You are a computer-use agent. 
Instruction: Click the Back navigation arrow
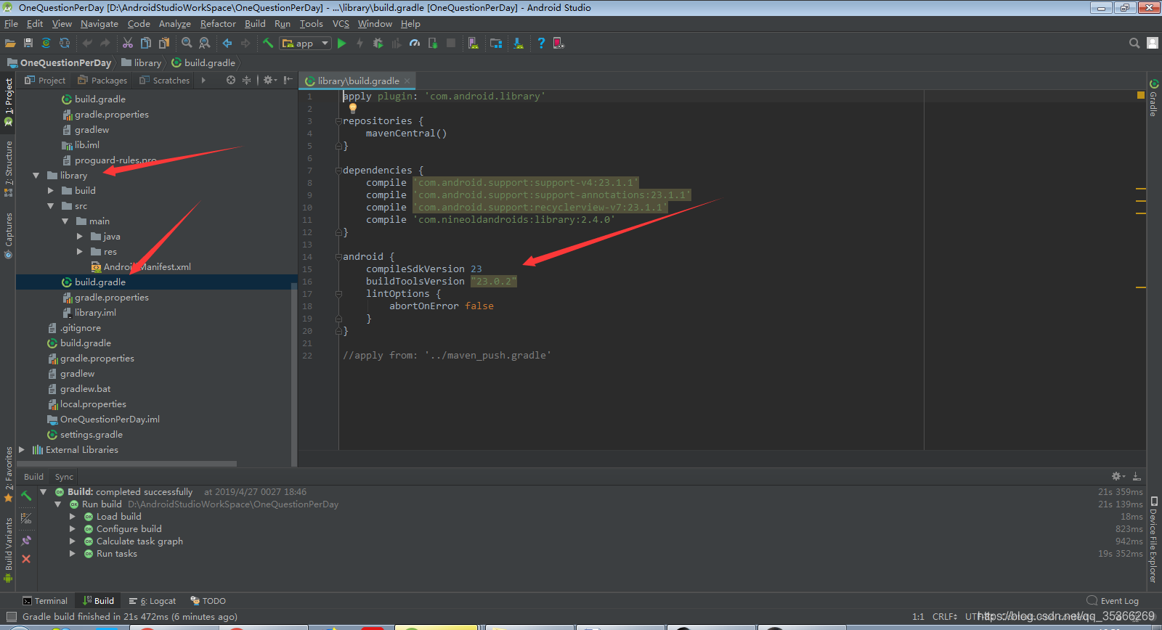point(227,44)
